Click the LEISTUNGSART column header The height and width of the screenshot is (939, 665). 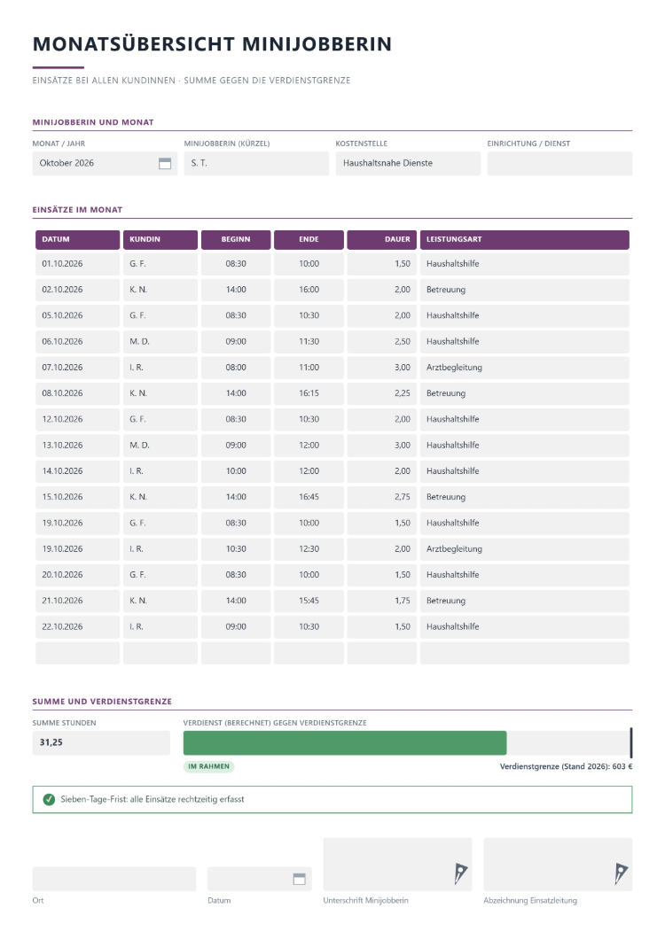525,239
